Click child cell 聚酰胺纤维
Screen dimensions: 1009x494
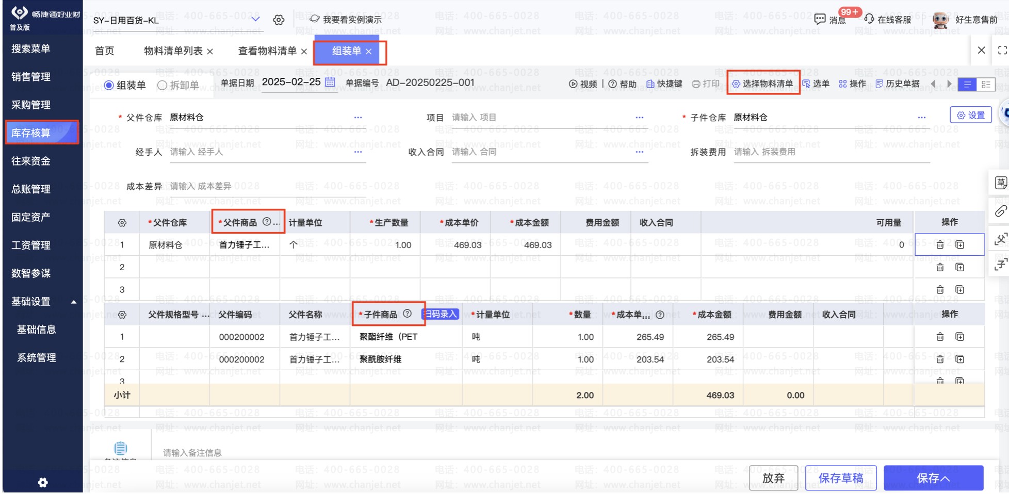pos(406,359)
